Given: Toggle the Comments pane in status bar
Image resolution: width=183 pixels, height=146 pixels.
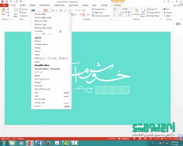Looking at the screenshot, I should pos(124,139).
